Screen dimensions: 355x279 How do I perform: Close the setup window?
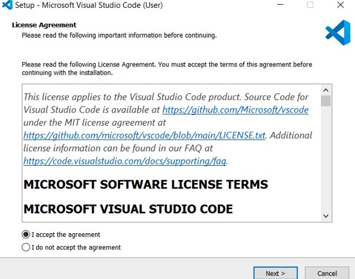340,5
